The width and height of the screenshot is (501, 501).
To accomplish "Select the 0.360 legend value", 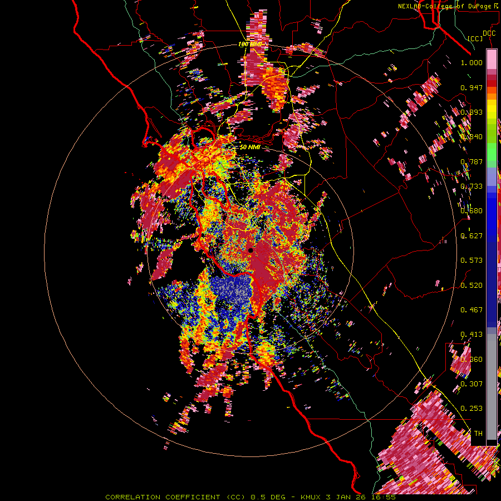I will pos(471,359).
